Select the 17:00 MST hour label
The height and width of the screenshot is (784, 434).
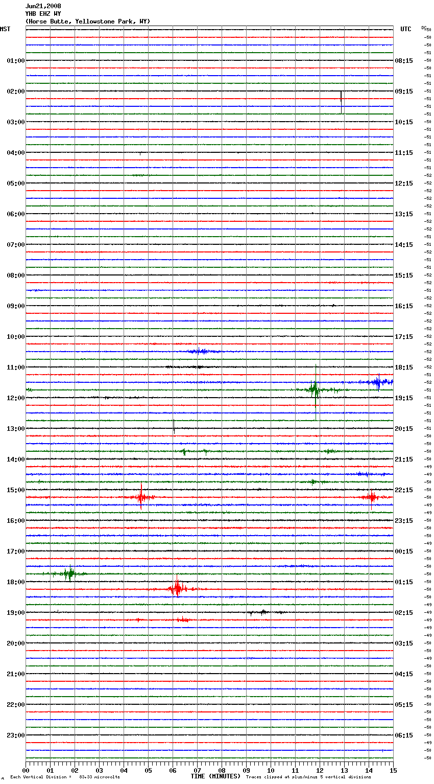[x=15, y=551]
